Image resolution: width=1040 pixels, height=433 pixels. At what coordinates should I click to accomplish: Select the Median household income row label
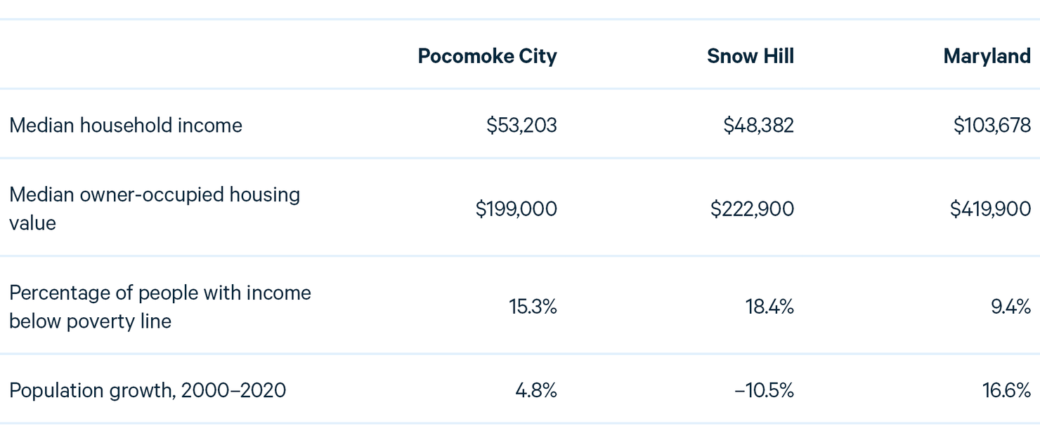pos(126,125)
